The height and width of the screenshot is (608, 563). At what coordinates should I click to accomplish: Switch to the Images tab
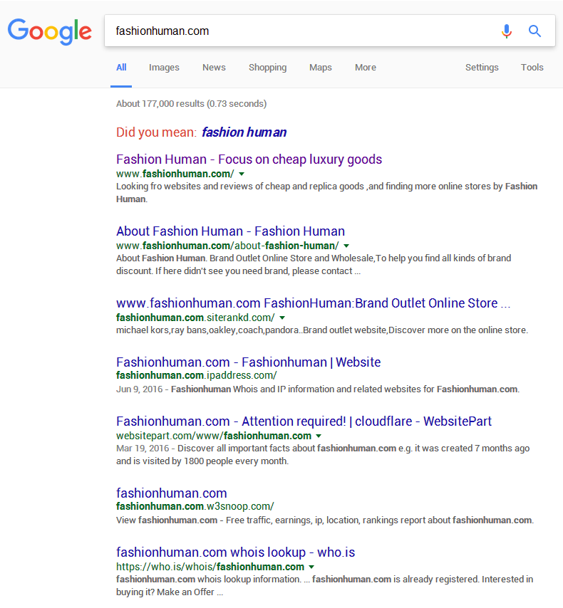pyautogui.click(x=164, y=68)
